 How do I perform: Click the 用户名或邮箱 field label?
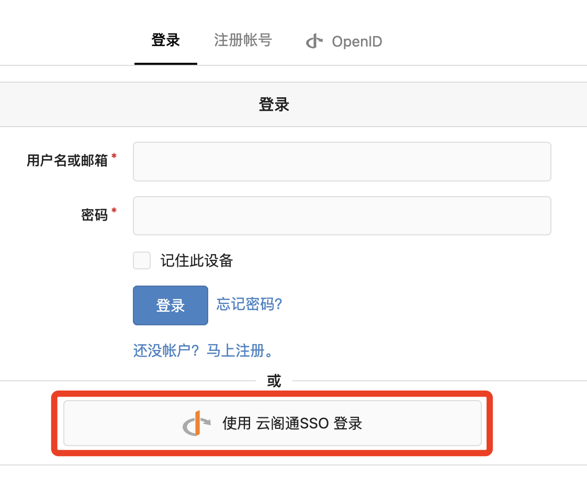point(67,161)
